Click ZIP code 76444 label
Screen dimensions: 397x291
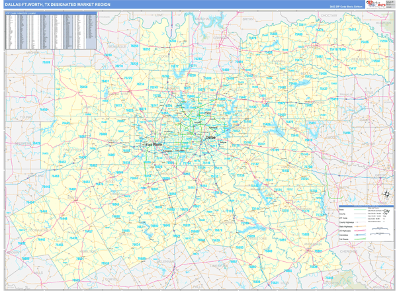point(43,212)
